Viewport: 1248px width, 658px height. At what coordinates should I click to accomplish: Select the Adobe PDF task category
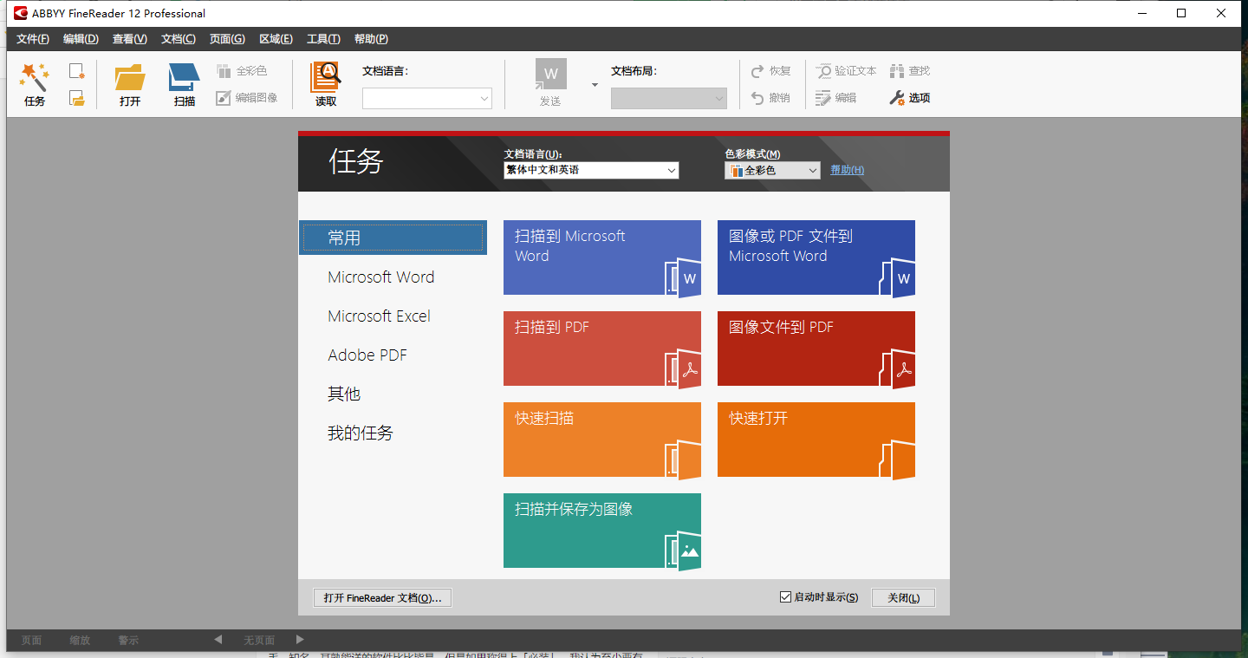coord(367,355)
